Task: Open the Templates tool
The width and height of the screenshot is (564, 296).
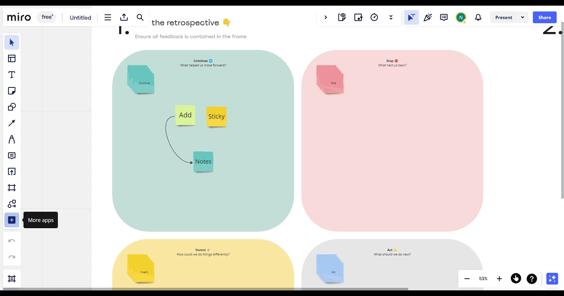Action: (12, 59)
